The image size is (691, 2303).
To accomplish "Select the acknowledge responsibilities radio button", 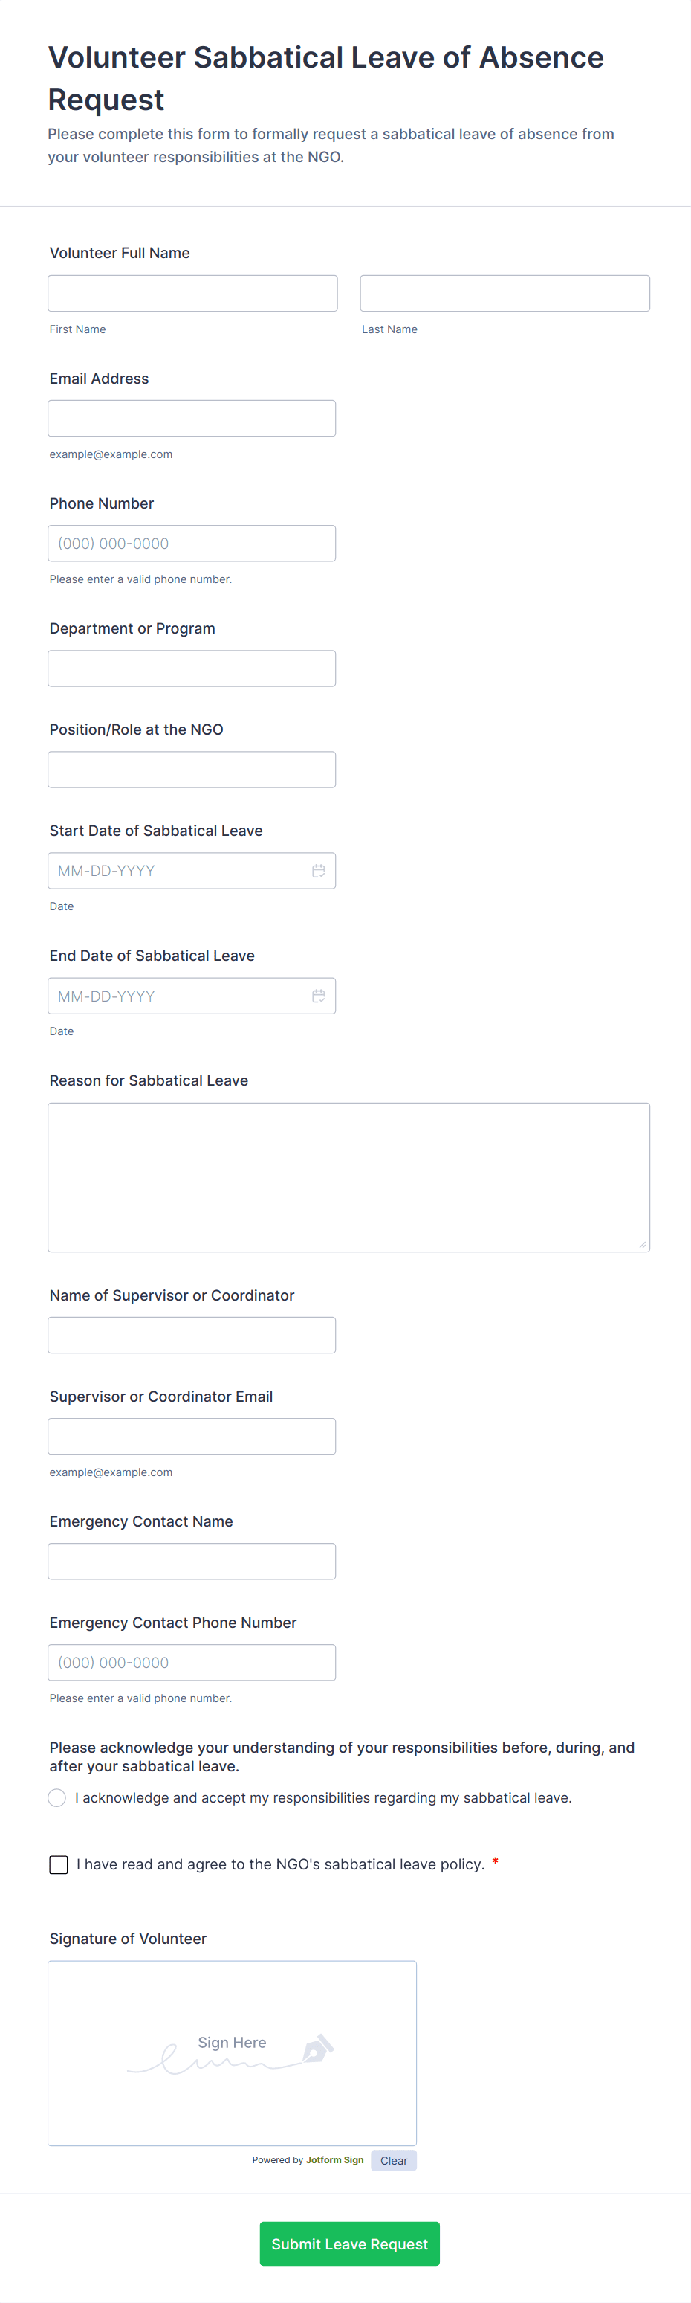I will point(57,1798).
